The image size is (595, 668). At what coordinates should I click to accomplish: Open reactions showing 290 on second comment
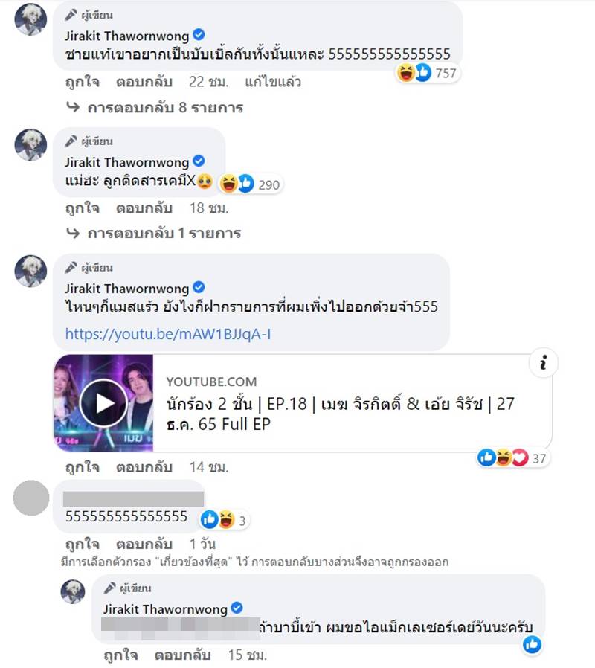point(251,184)
